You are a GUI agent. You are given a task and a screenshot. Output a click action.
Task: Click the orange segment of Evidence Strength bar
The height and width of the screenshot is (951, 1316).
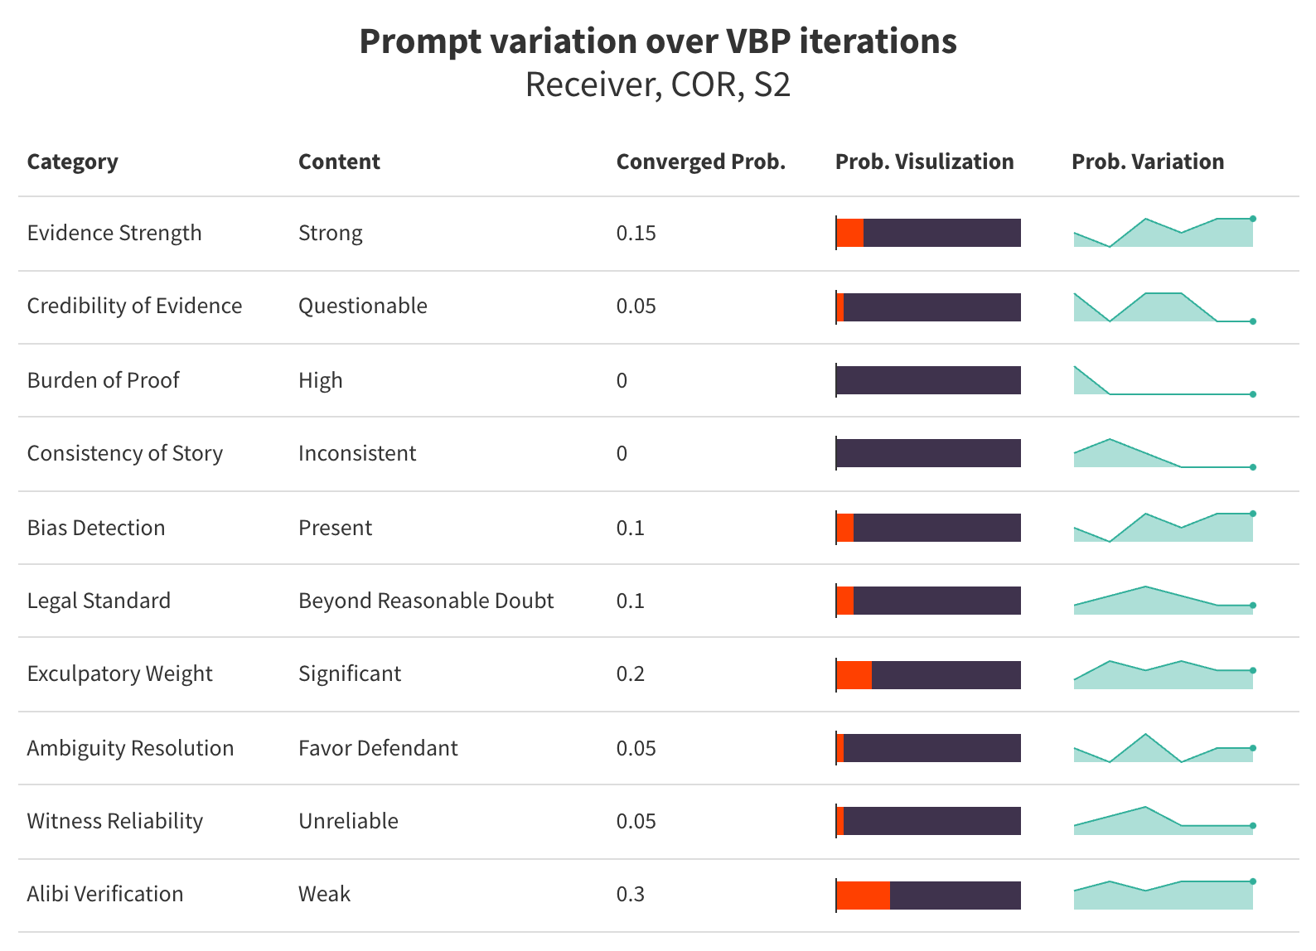point(850,233)
